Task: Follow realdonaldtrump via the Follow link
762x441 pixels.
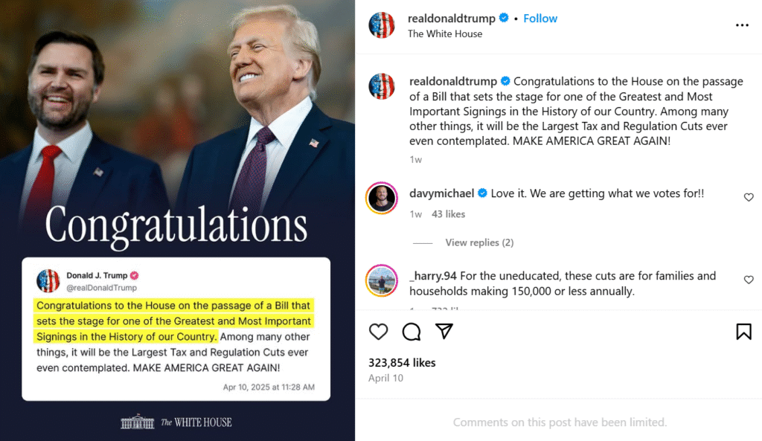Action: [x=540, y=18]
